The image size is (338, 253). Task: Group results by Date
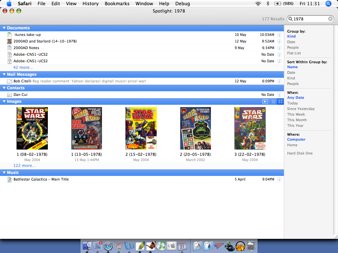coord(291,42)
